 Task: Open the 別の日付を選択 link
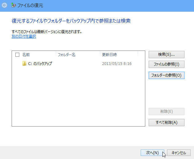pyautogui.click(x=24, y=36)
